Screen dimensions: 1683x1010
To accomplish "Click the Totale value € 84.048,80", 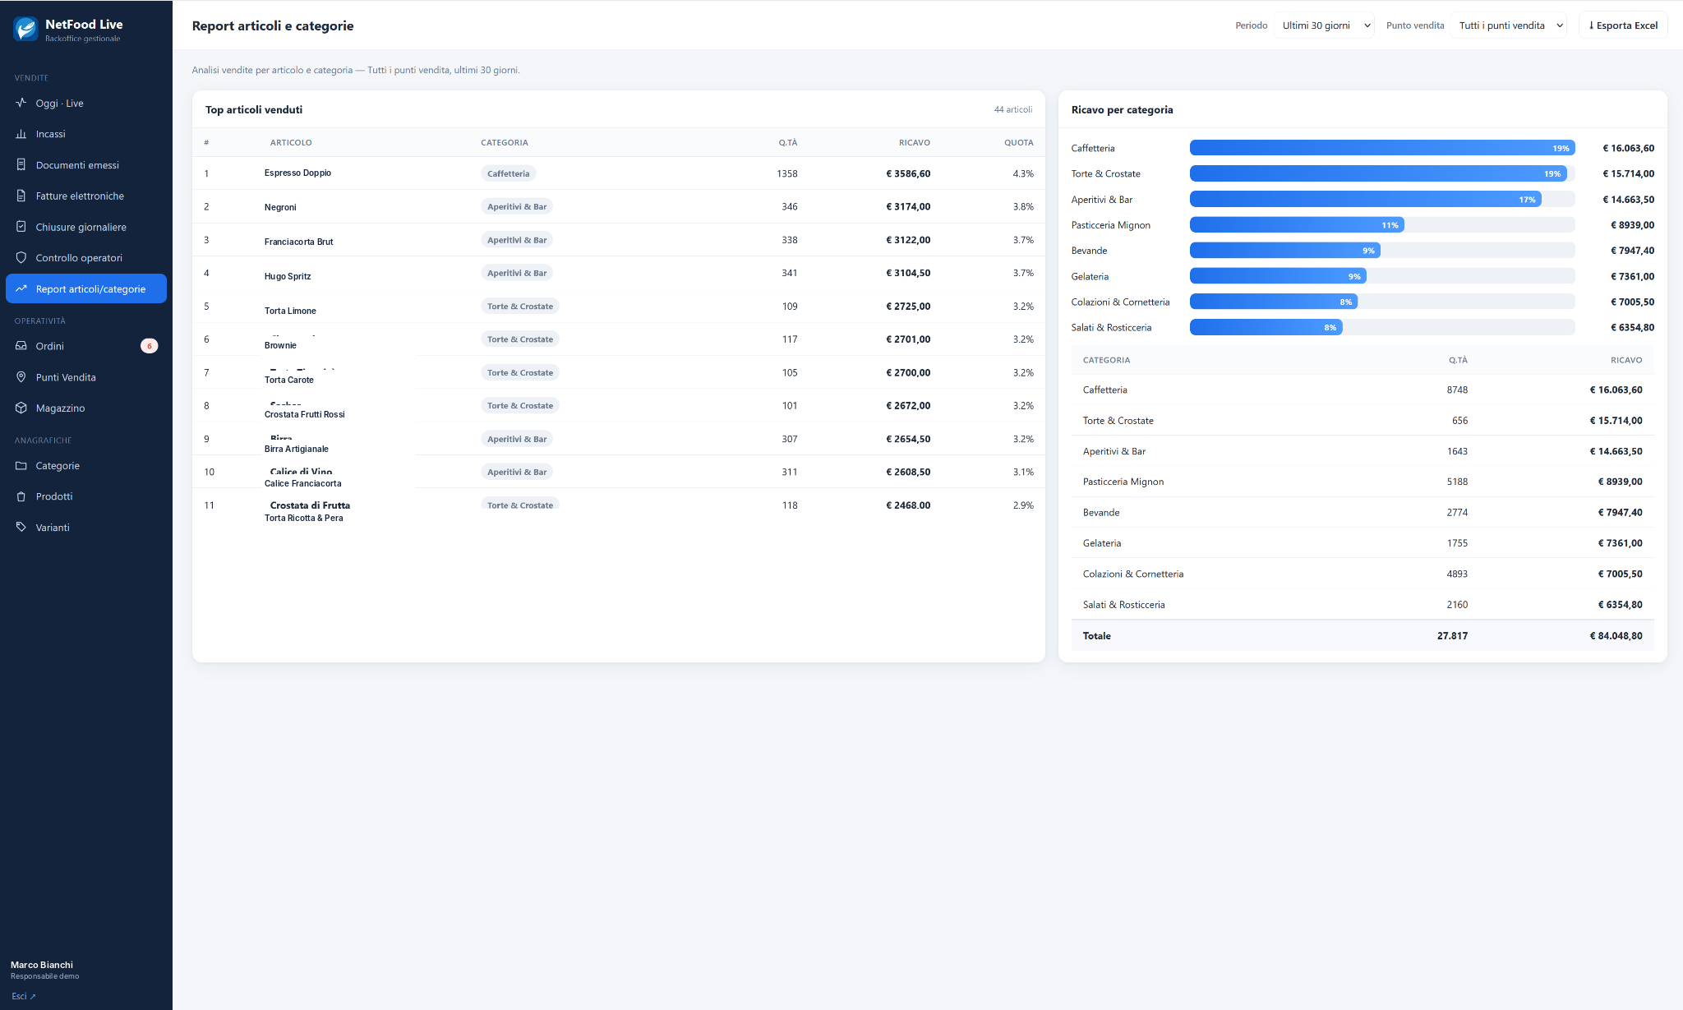I will click(1616, 635).
